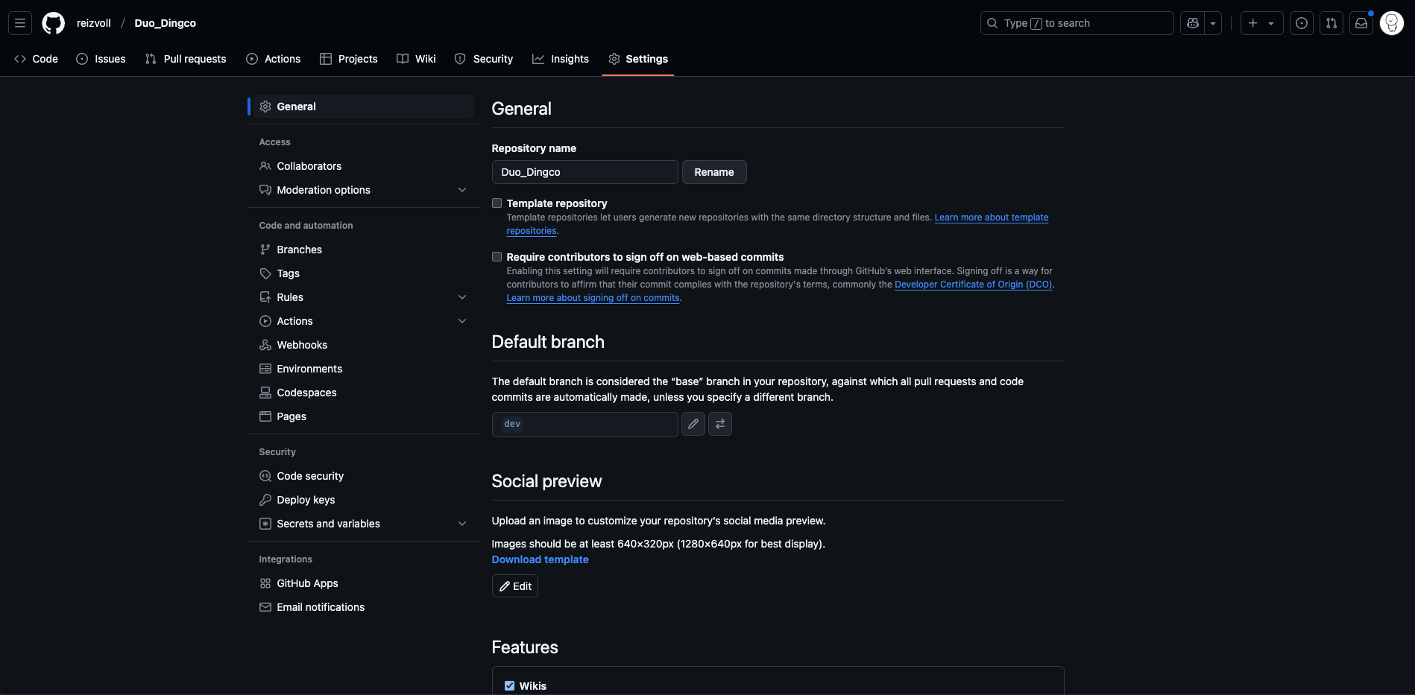1415x695 pixels.
Task: Open the notifications inbox
Action: (x=1361, y=23)
